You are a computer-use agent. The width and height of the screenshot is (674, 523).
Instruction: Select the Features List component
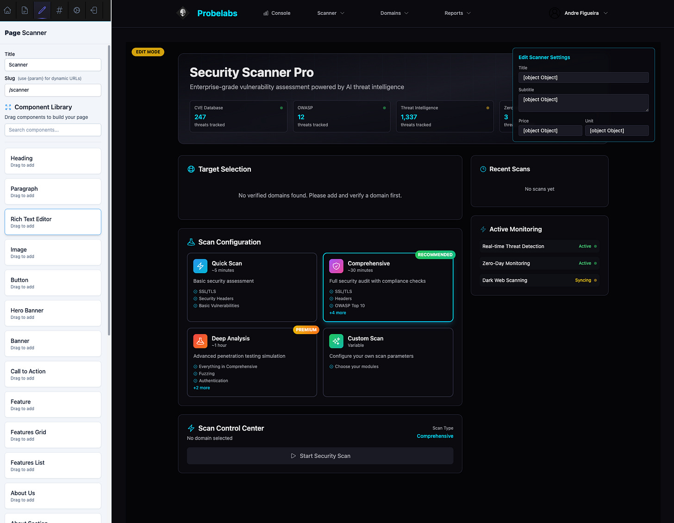(53, 466)
